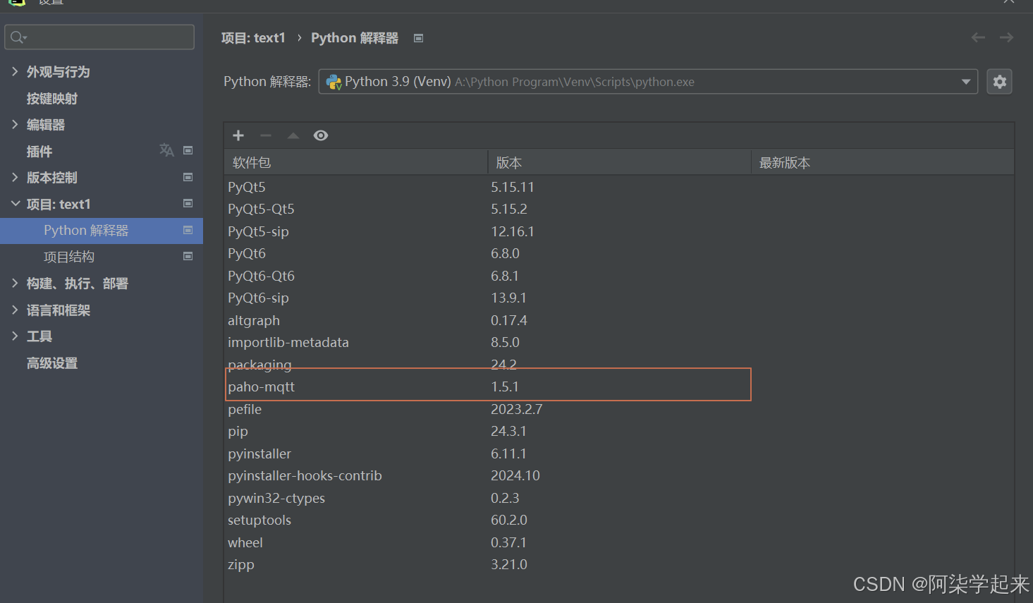Select 项目结构 in the sidebar
This screenshot has height=603, width=1033.
click(68, 256)
